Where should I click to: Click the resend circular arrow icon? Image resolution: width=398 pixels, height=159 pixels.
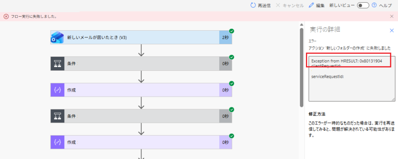point(253,5)
